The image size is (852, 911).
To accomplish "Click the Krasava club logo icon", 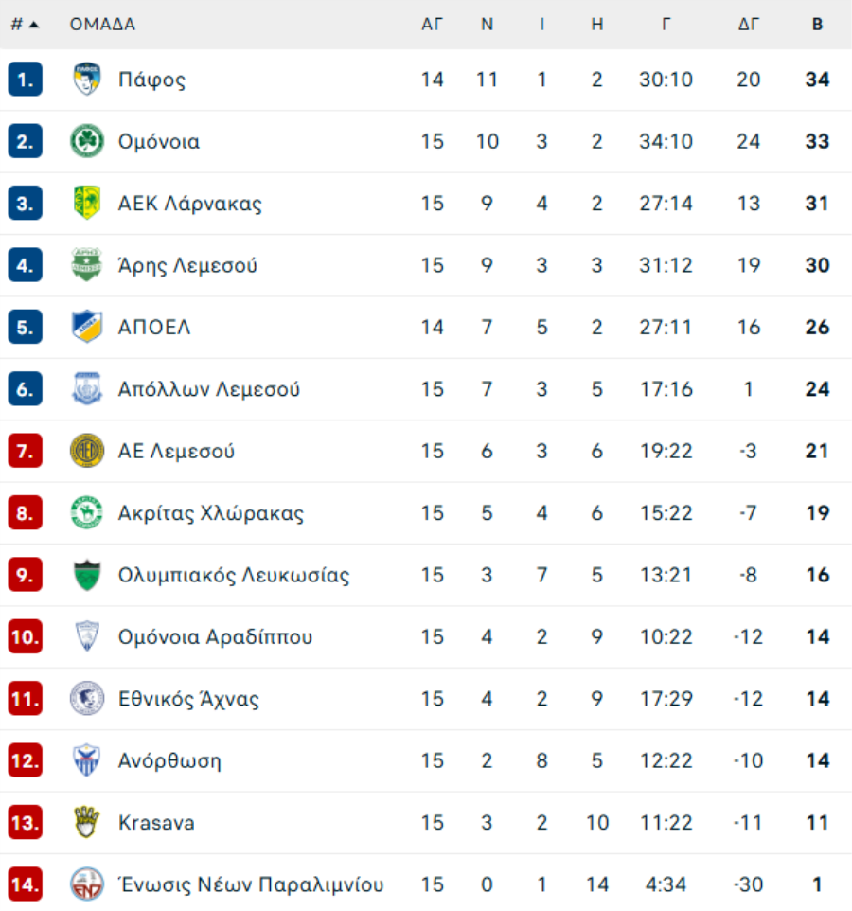I will pyautogui.click(x=87, y=822).
